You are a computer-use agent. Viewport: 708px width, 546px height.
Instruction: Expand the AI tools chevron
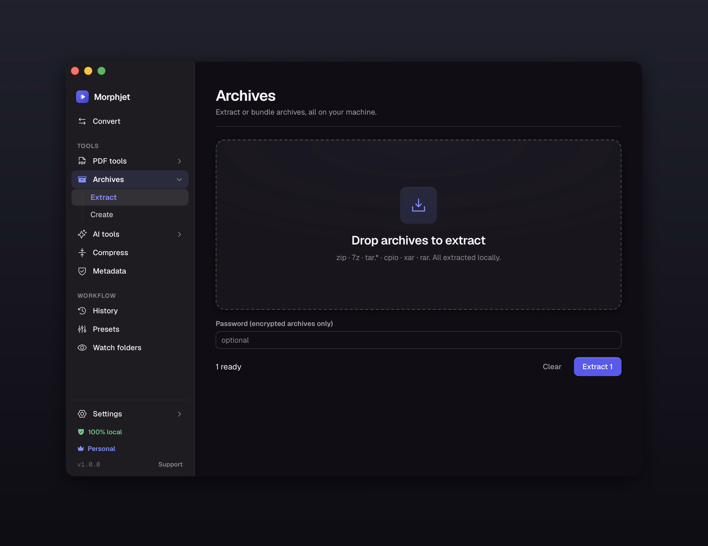[x=179, y=234]
